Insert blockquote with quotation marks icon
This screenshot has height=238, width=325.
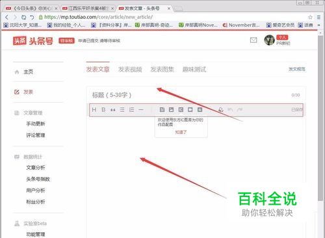click(112, 110)
